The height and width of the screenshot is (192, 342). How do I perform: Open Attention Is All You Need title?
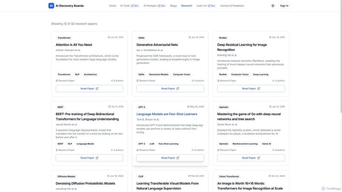click(74, 45)
